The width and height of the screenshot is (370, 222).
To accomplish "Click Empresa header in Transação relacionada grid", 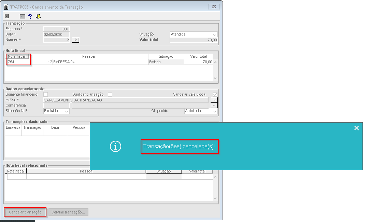I will [13, 127].
